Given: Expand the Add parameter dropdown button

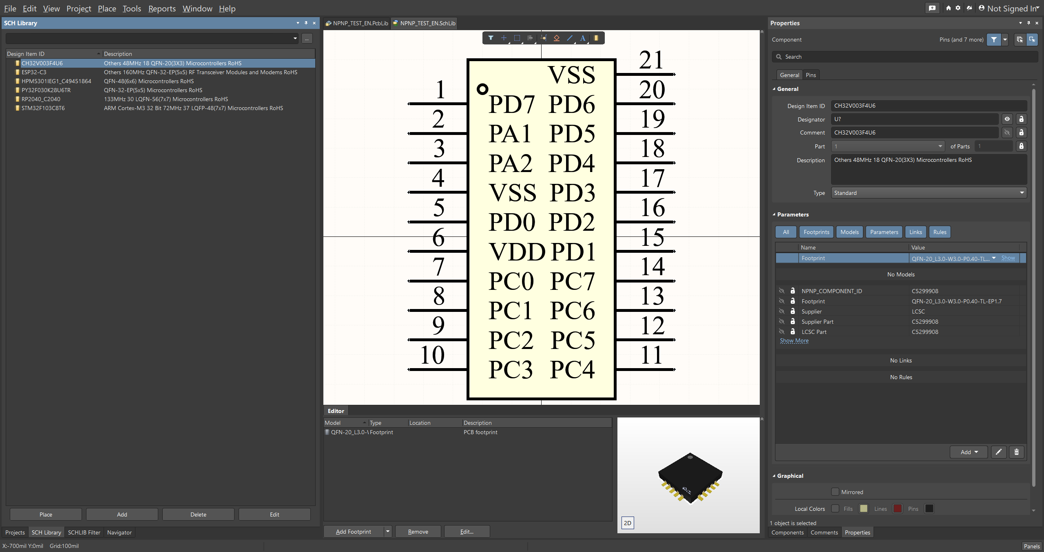Looking at the screenshot, I should tap(969, 452).
